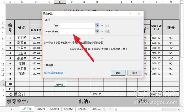Select the 实发工资(元) header cell
This screenshot has width=184, height=112.
coord(156,27)
